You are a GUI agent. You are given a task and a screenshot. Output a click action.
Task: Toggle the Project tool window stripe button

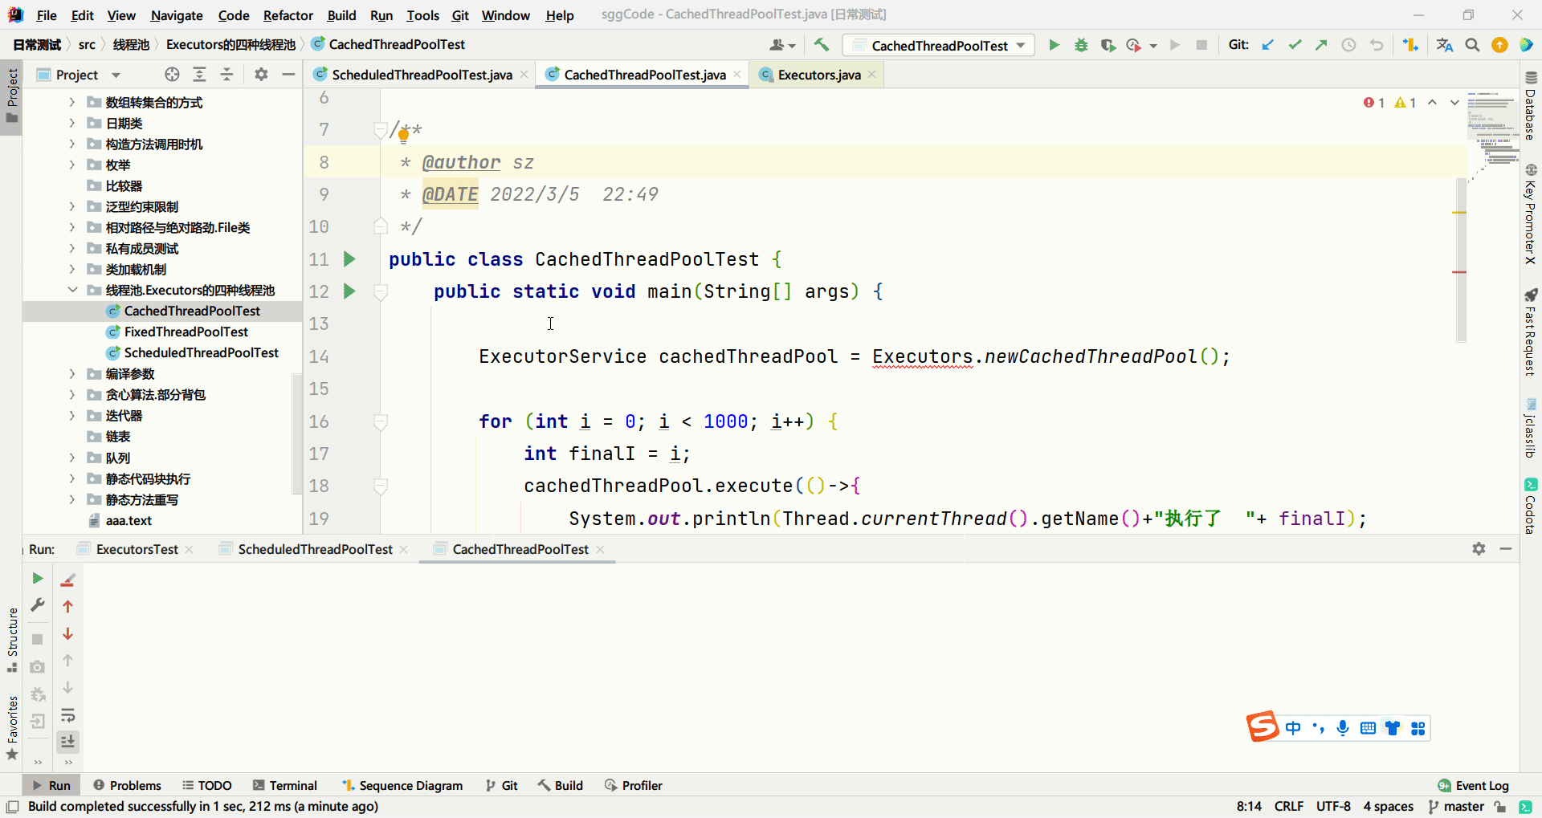[11, 95]
